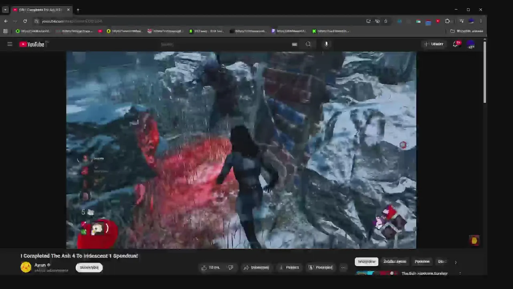
Task: Click the Podziękuj thanks button
Action: click(x=321, y=267)
